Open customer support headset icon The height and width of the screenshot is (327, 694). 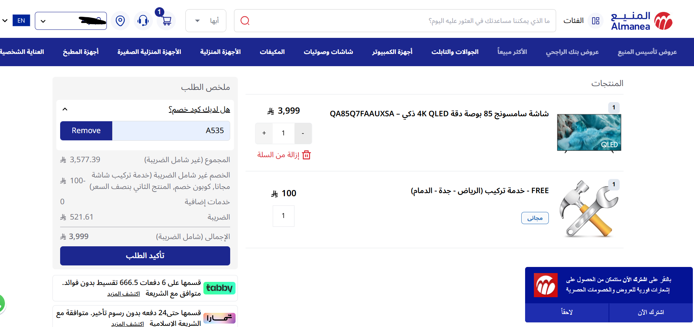coord(143,21)
